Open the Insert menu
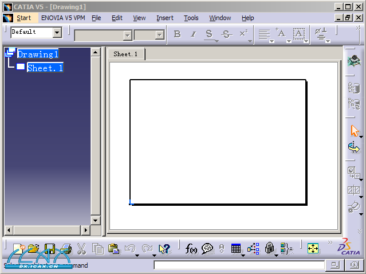Image resolution: width=366 pixels, height=274 pixels. click(165, 18)
